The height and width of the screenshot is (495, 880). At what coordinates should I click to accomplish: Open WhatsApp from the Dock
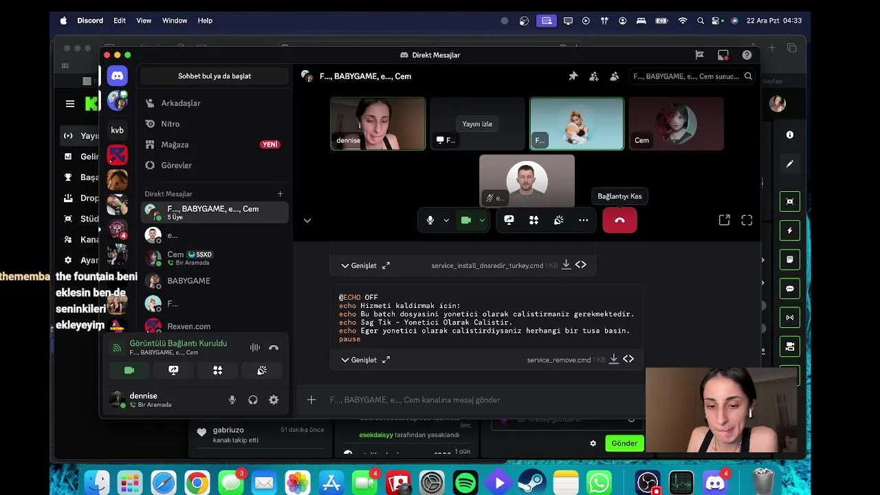click(x=599, y=483)
